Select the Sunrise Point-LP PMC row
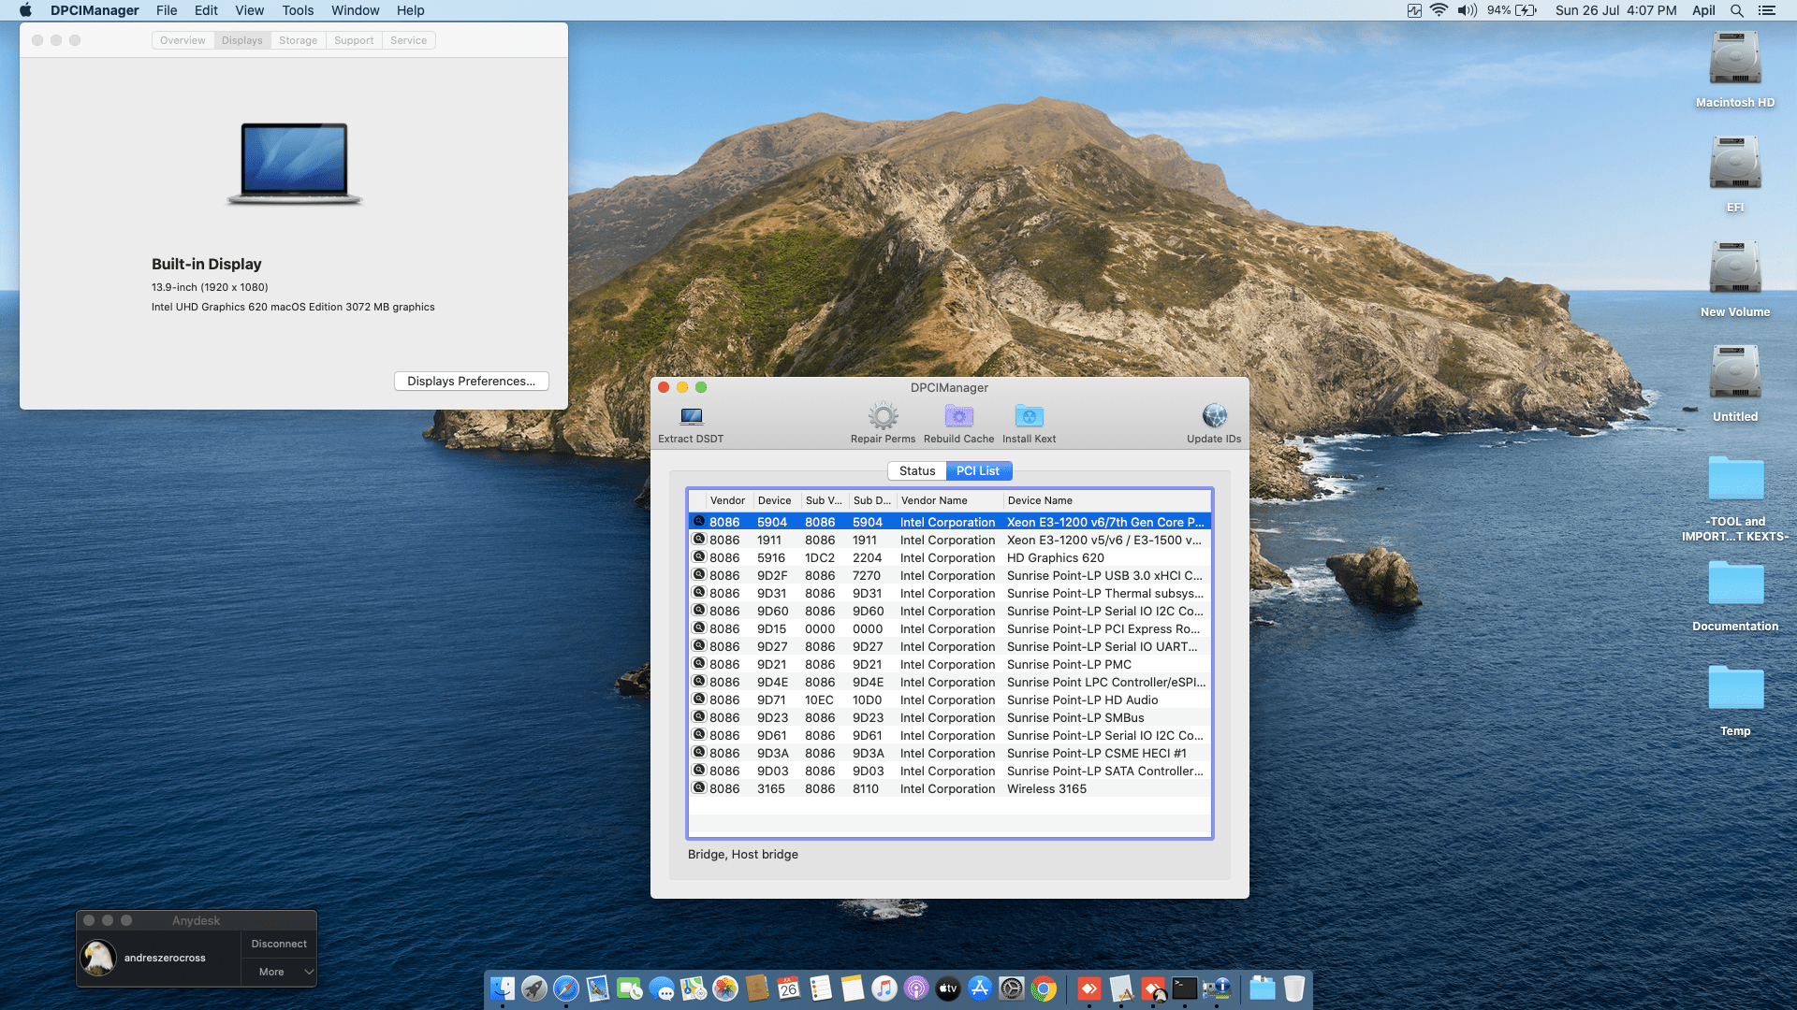This screenshot has width=1797, height=1010. (x=950, y=664)
